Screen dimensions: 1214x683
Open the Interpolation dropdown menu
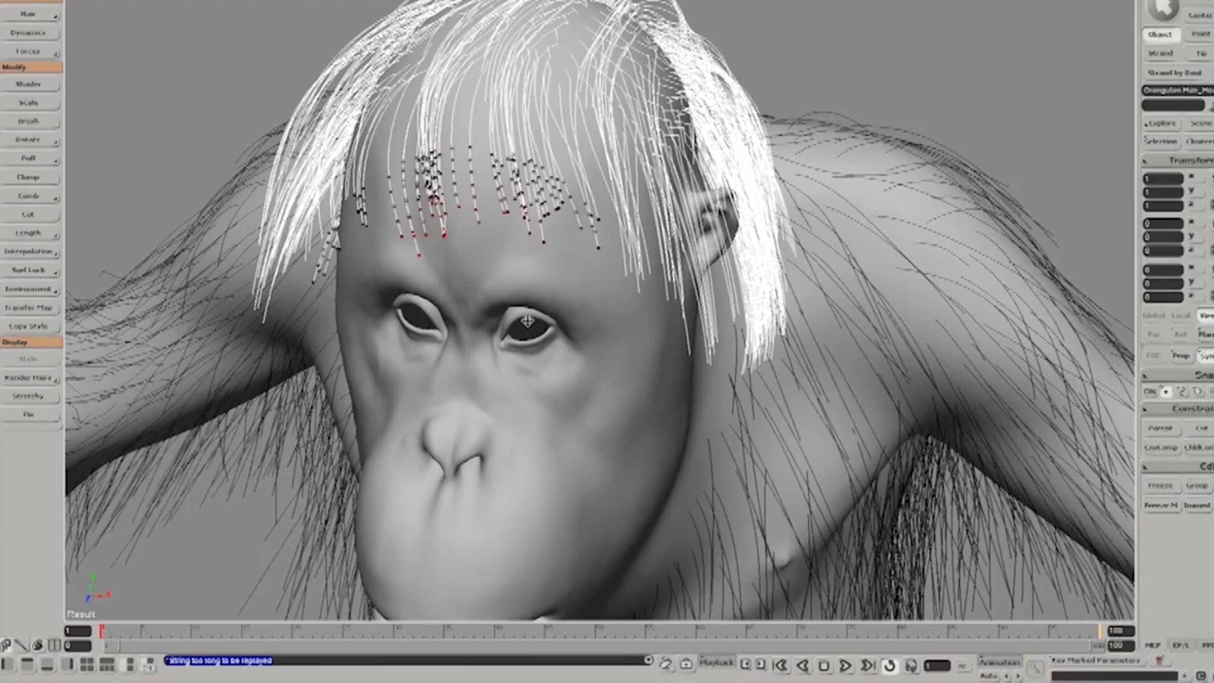click(x=30, y=251)
